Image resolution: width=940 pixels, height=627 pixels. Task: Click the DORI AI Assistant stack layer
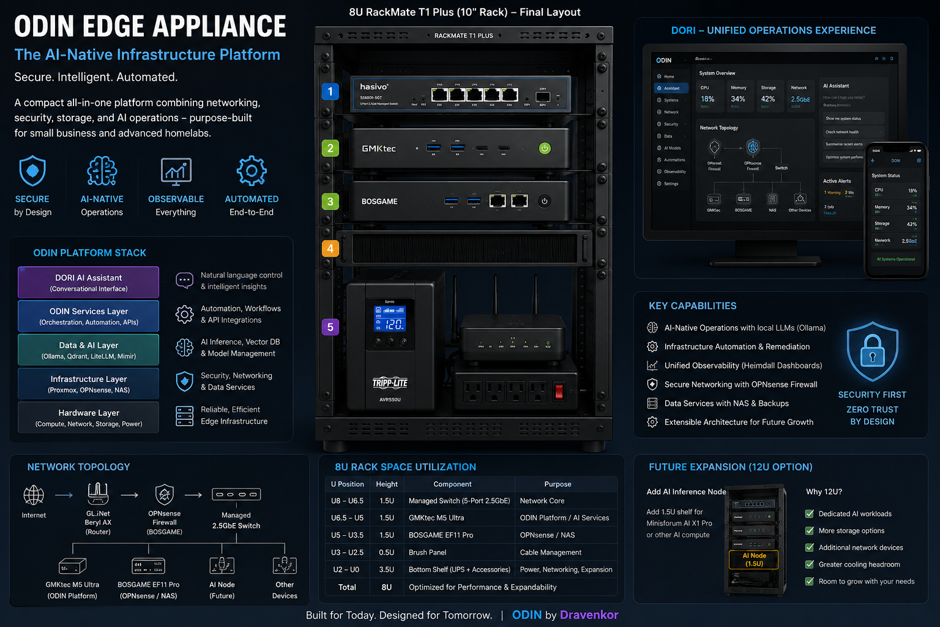tap(89, 282)
